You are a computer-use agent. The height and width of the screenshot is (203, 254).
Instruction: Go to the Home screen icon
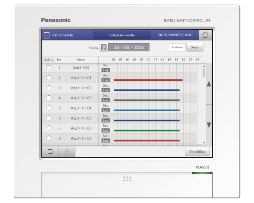(205, 35)
